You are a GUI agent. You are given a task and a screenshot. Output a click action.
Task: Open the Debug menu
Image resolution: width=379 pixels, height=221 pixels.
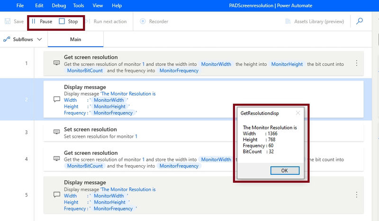[x=59, y=6]
